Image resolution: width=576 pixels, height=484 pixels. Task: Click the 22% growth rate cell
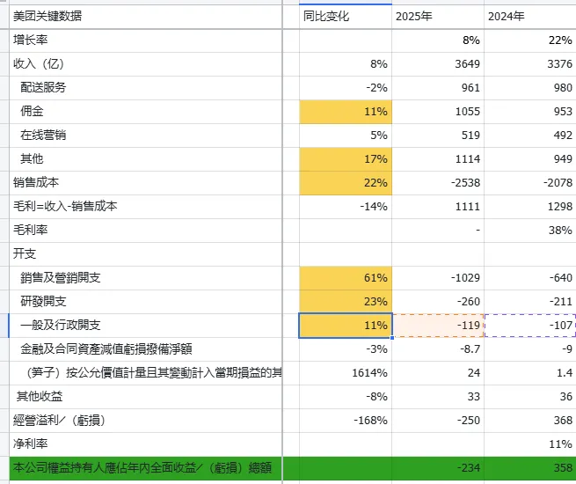click(x=530, y=40)
